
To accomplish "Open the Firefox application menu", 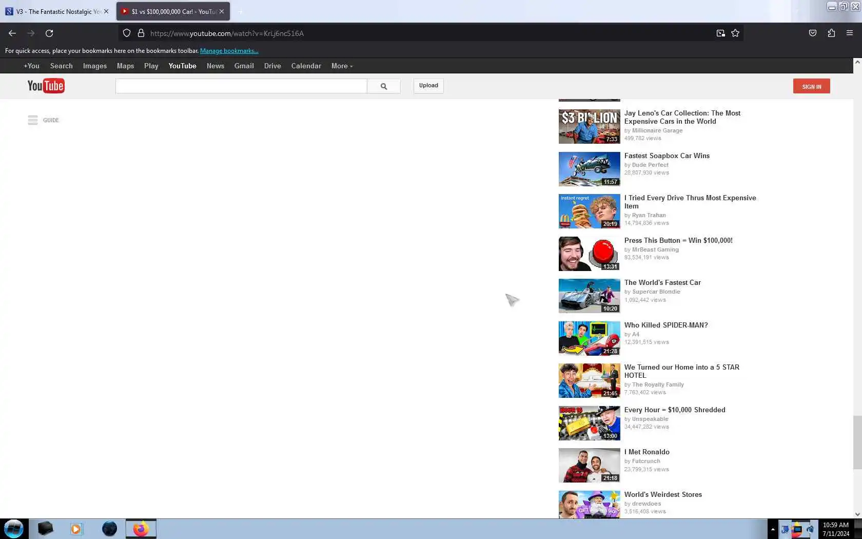I will (x=850, y=33).
